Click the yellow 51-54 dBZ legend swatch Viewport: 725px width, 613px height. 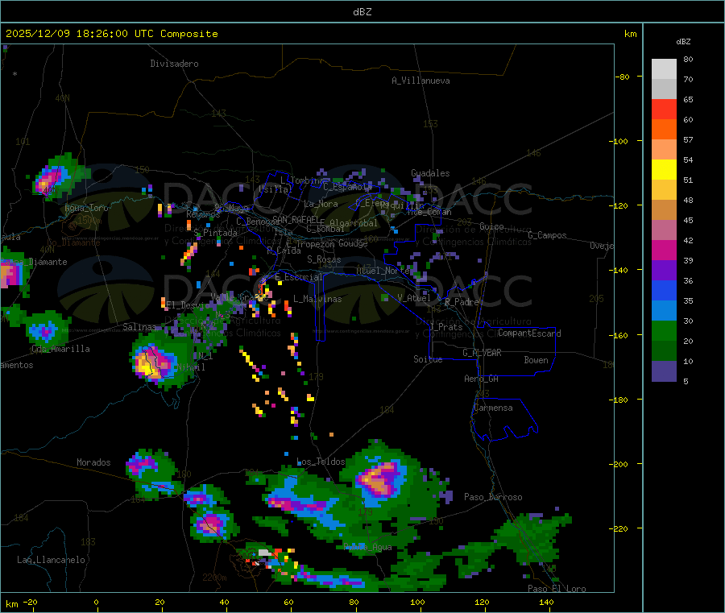(x=664, y=170)
